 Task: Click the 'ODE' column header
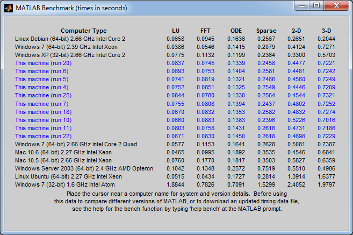click(x=236, y=31)
